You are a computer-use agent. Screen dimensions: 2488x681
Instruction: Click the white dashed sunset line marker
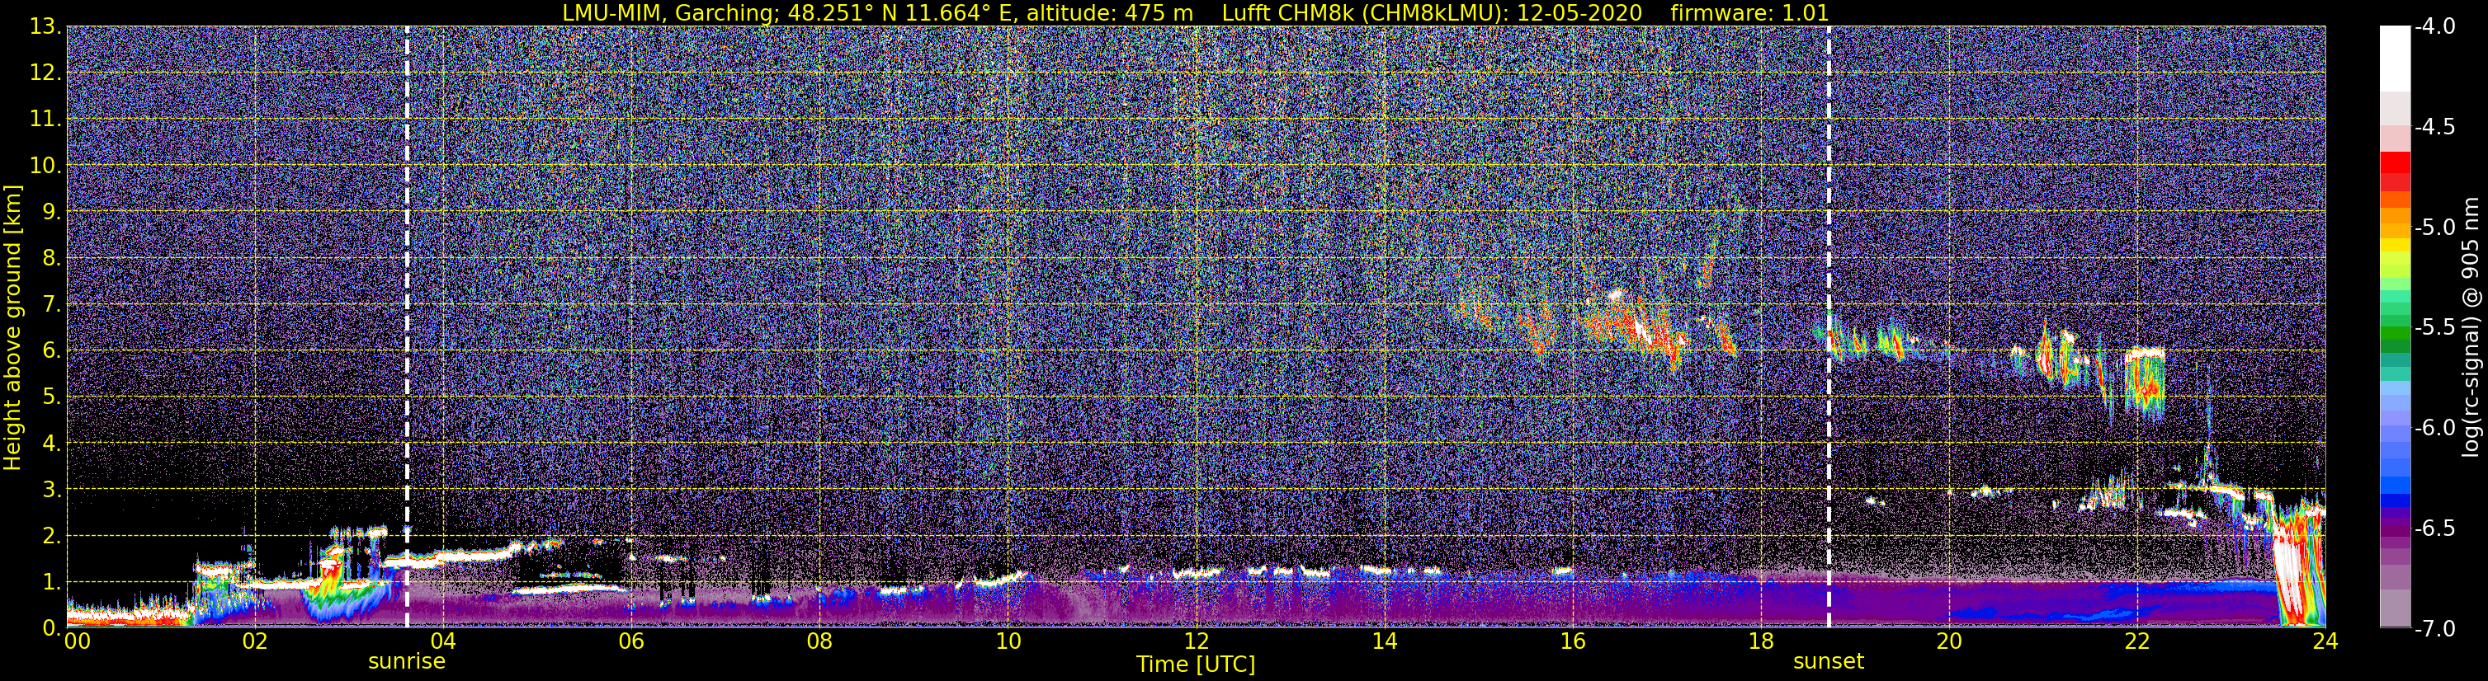(1829, 327)
